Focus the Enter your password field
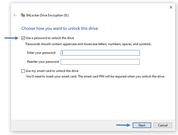 click(x=100, y=53)
